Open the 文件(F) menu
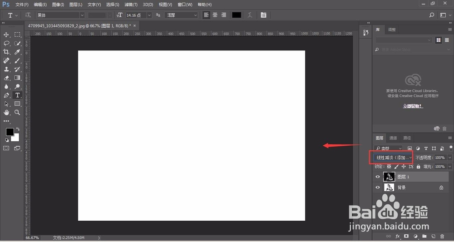The width and height of the screenshot is (454, 242). tap(22, 5)
